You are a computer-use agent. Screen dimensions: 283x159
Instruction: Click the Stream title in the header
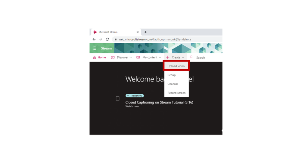click(106, 48)
